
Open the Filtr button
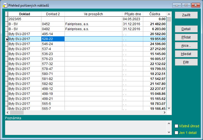186,62
